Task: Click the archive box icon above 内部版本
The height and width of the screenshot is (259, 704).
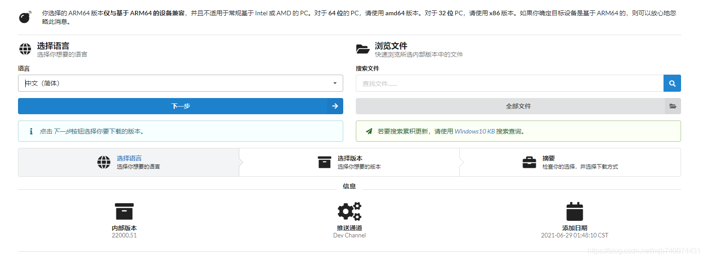Action: coord(124,211)
